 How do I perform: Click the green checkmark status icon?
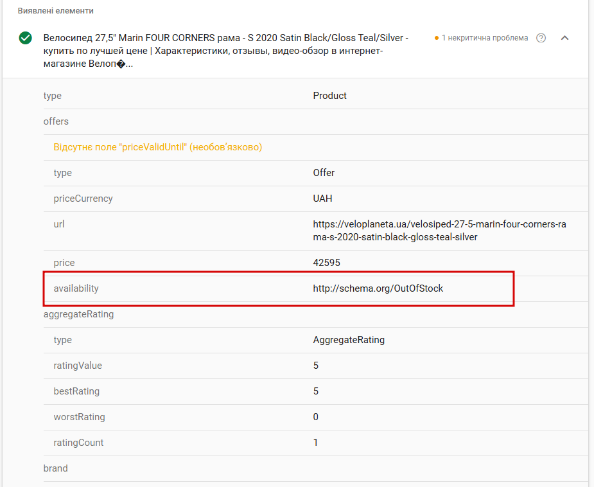[26, 39]
